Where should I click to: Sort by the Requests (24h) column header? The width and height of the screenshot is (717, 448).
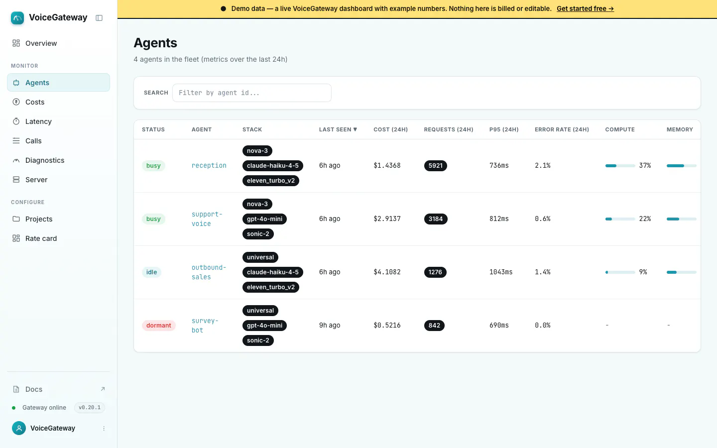[x=449, y=129]
